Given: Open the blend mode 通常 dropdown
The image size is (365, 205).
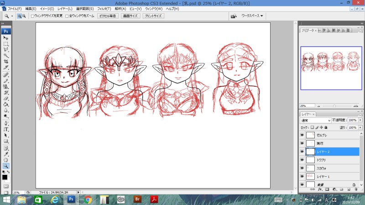Looking at the screenshot, I should coord(315,120).
